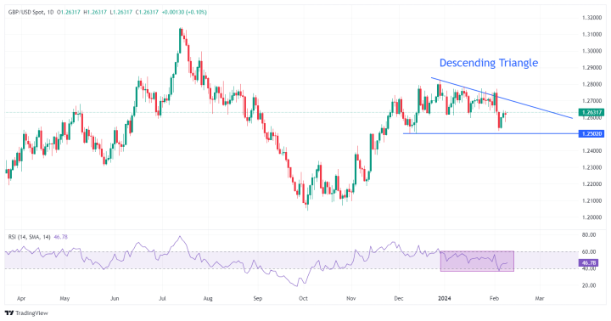The width and height of the screenshot is (611, 321).
Task: Open the RSI (14, SMA, 14) indicator legend
Action: [x=29, y=237]
